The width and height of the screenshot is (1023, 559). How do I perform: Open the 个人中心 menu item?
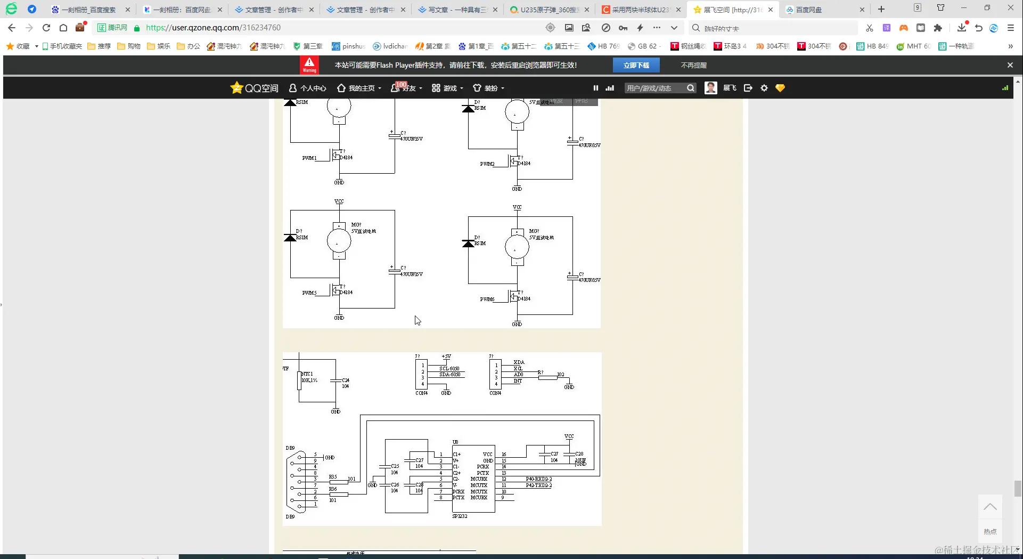[x=307, y=88]
